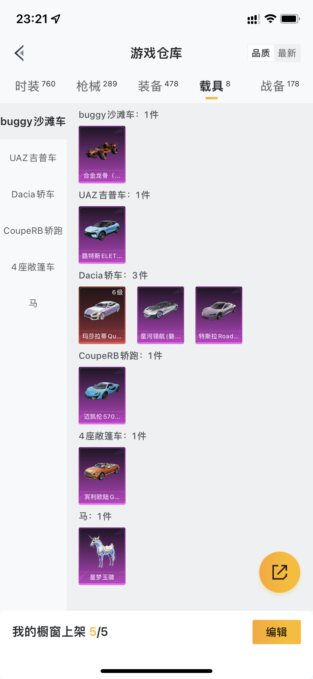Open the 迈凯伦 570 car card
This screenshot has width=313, height=679.
pos(102,396)
